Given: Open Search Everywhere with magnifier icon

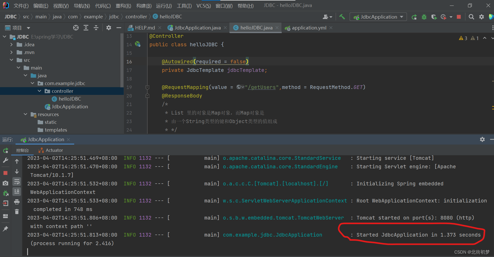Looking at the screenshot, I should tap(471, 17).
